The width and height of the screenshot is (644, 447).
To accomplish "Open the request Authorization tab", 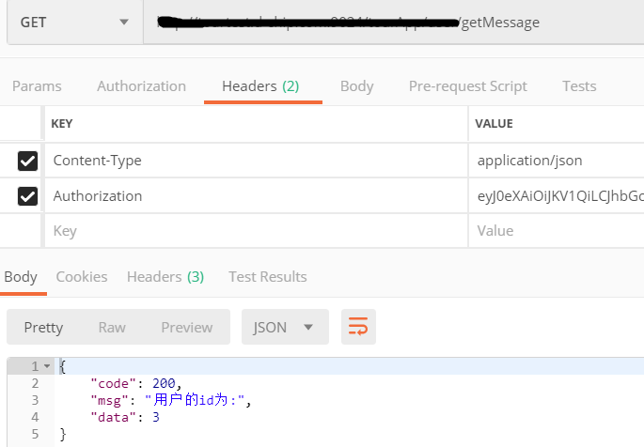I will pyautogui.click(x=141, y=86).
